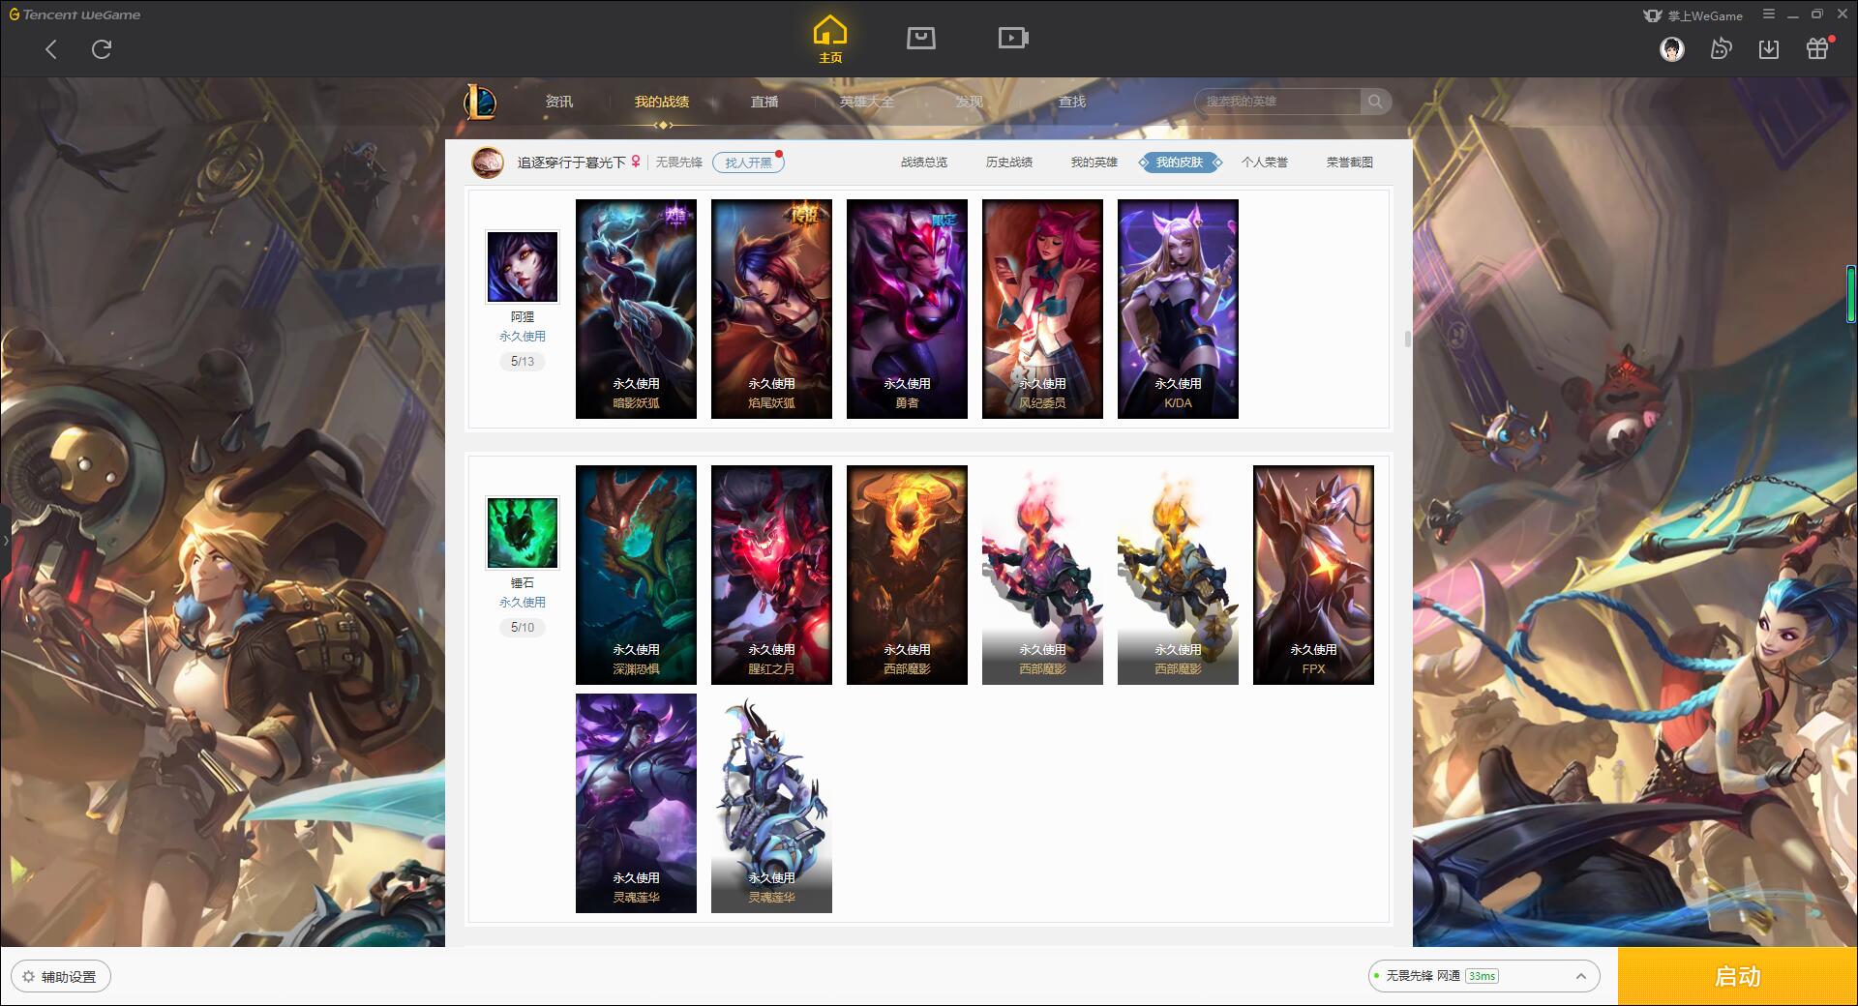Click the League of Legends logo

[480, 102]
